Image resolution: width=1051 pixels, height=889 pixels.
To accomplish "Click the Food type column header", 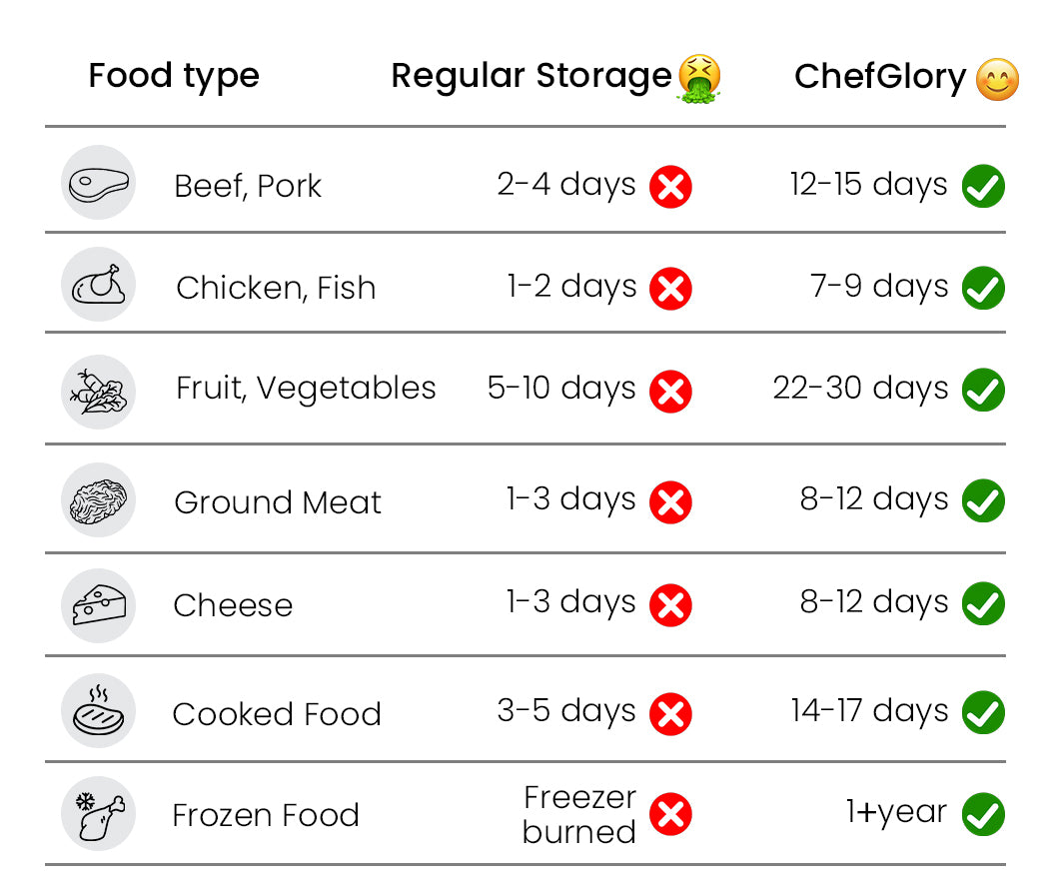I will 174,76.
